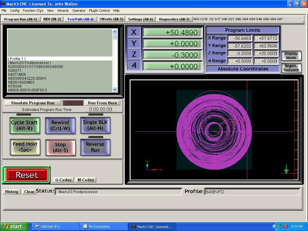This screenshot has height=231, width=308.
Task: Open the Operator menu
Action: pos(79,11)
